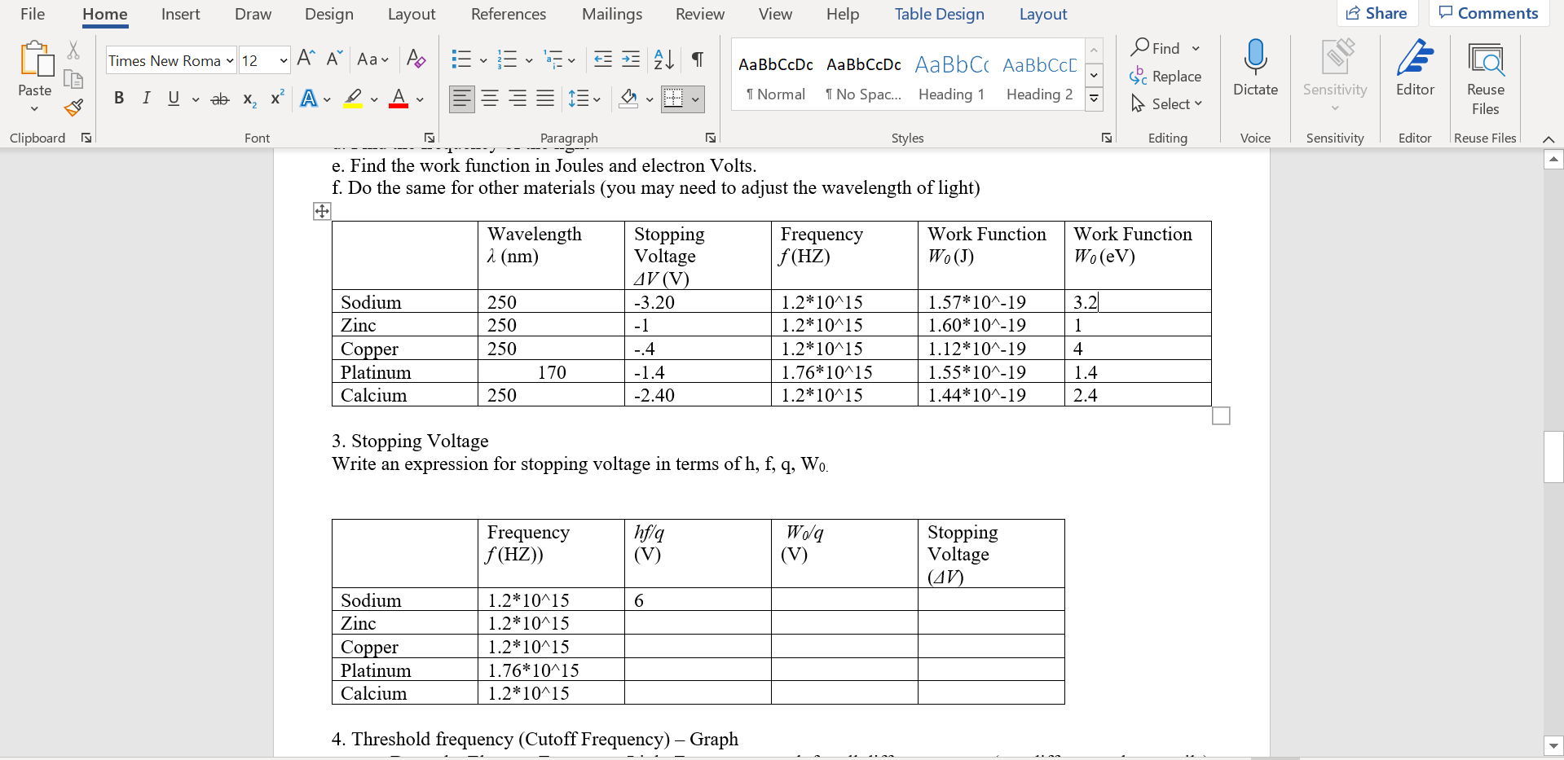Viewport: 1564px width, 760px height.
Task: Open the Comments pane
Action: pos(1488,13)
